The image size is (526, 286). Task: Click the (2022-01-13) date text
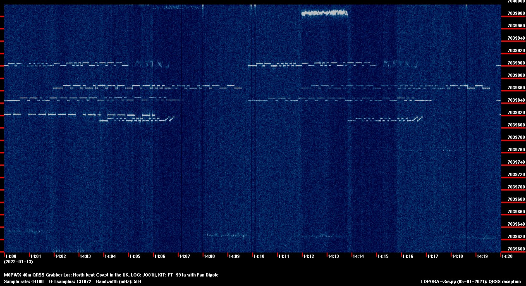[x=18, y=262]
